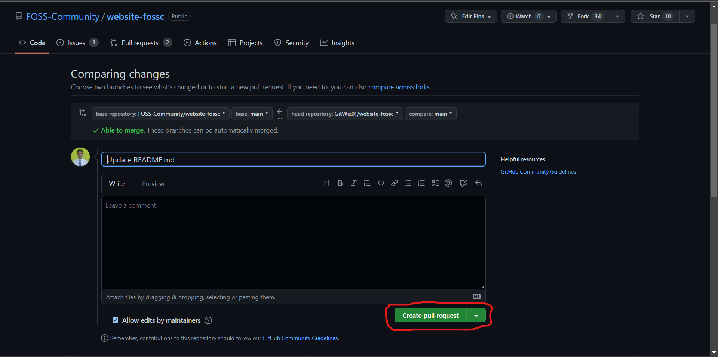Open the Code tab
718x357 pixels.
(32, 43)
